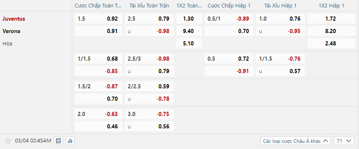Pick under 3.0 goals at 0.56

tap(149, 126)
